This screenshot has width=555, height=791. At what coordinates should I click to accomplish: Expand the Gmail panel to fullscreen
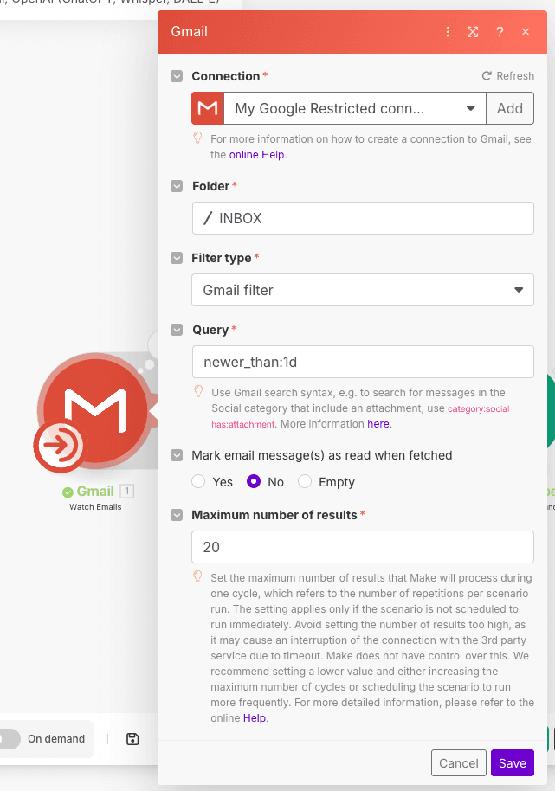point(473,32)
